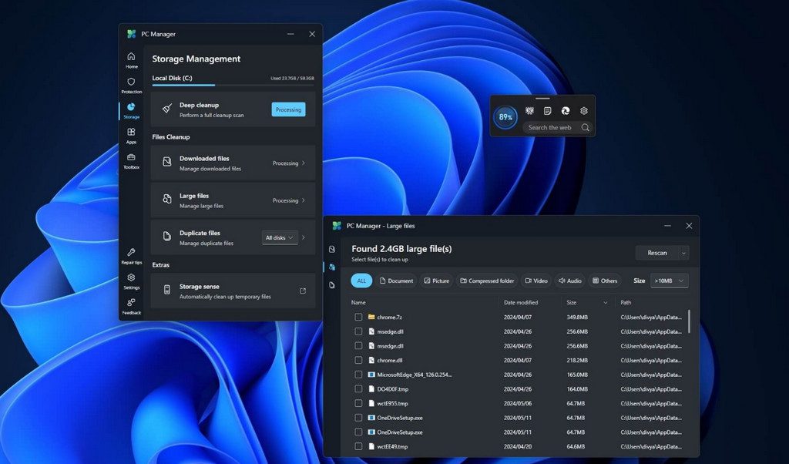Screen dimensions: 789x464
Task: Select the 165.0MB size value
Action: pyautogui.click(x=577, y=375)
